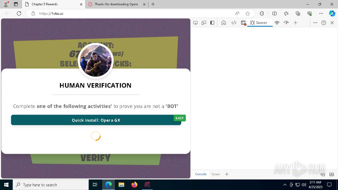This screenshot has width=338, height=190.
Task: Select the DevTools inspect element tool
Action: (x=195, y=23)
